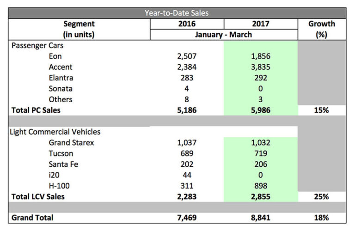The image size is (355, 232).
Task: Click H-100 2016 value "311"
Action: (x=187, y=186)
